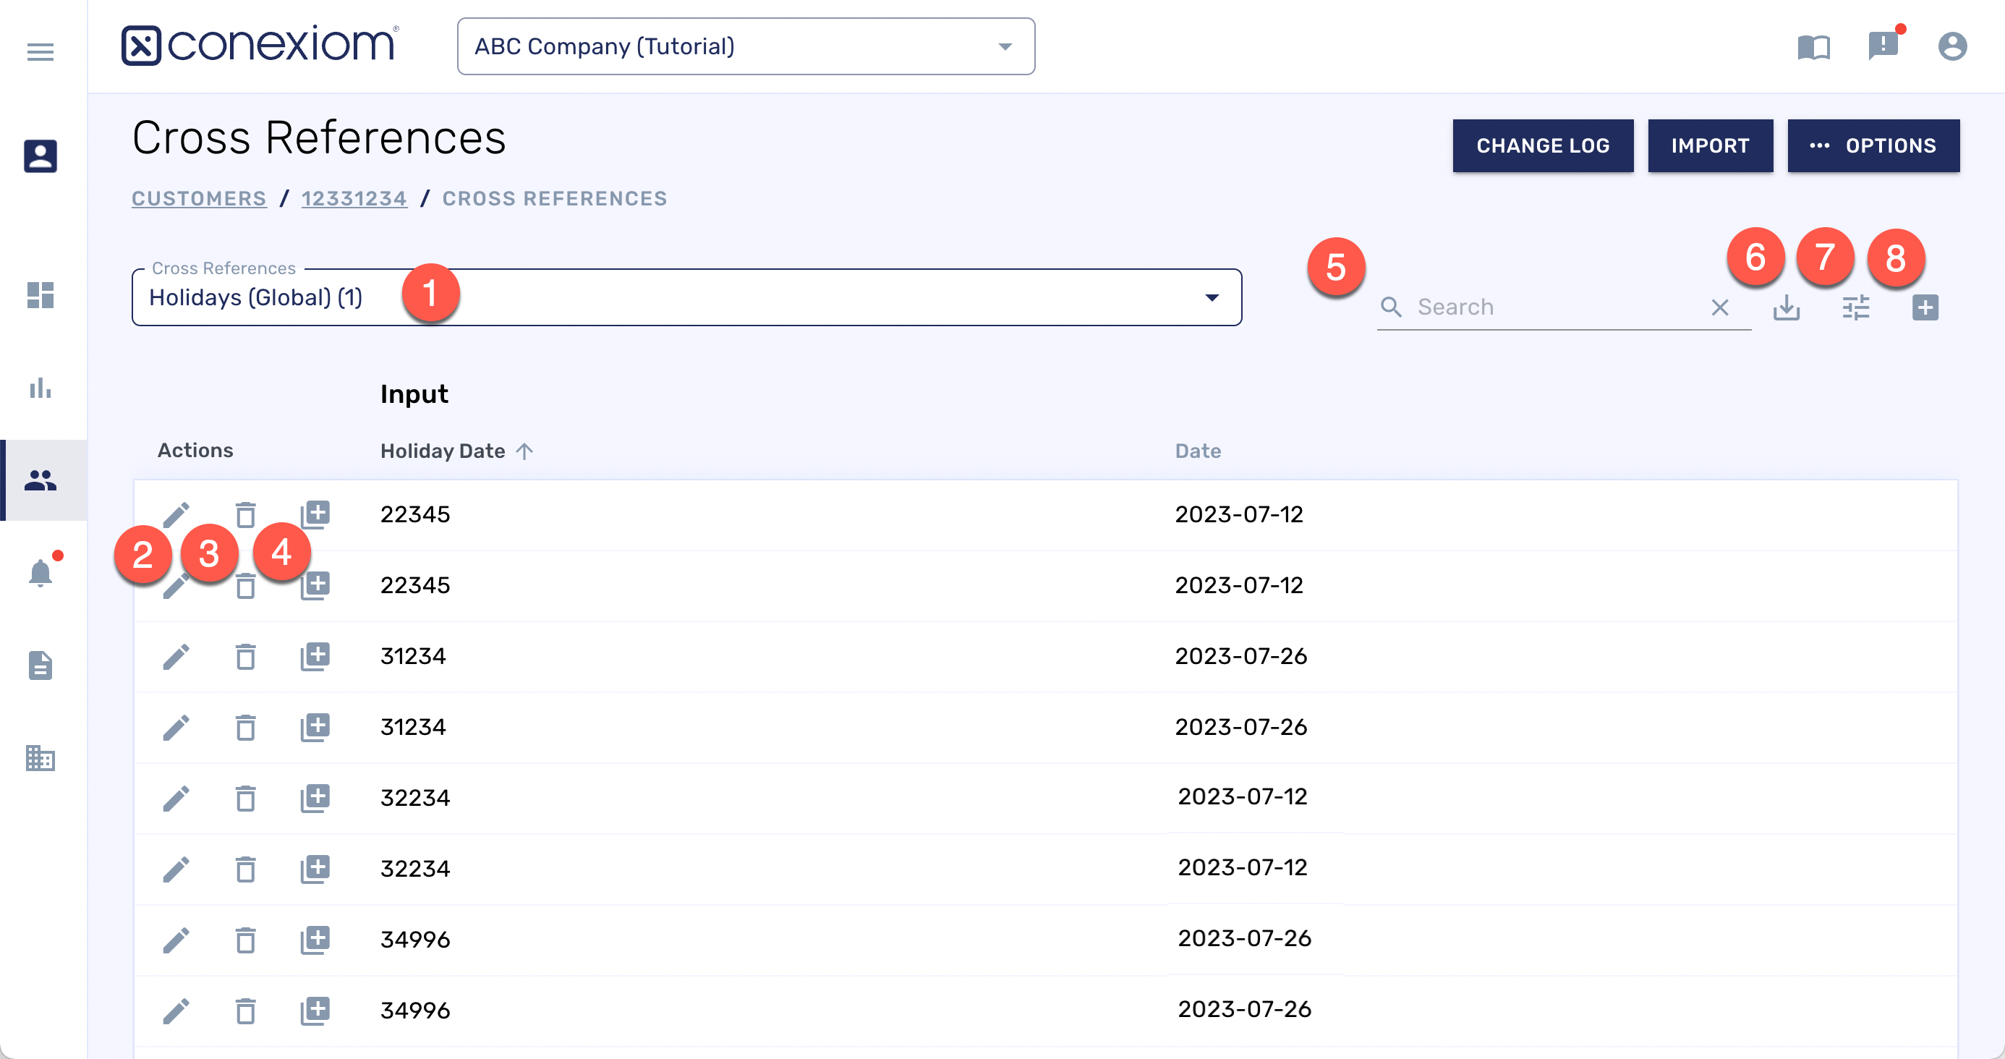Click the Change Log button

(1542, 145)
